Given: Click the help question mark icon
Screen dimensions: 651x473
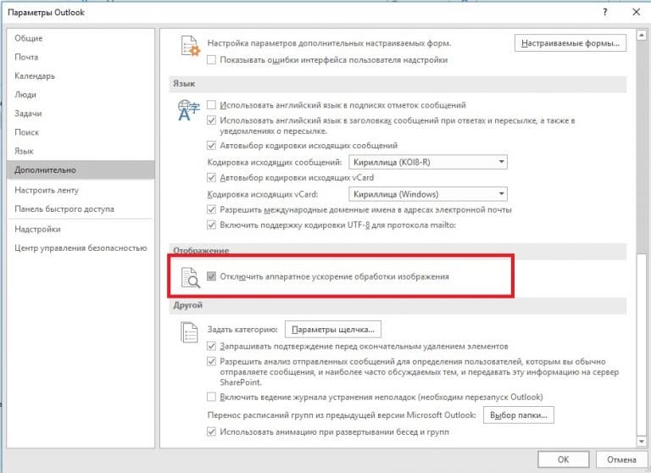Looking at the screenshot, I should coord(604,13).
